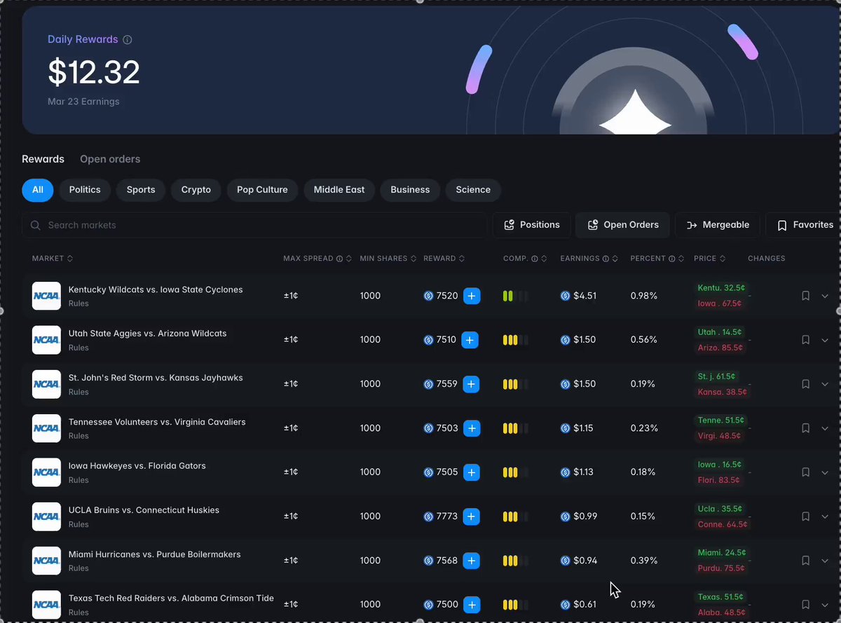
Task: Click the Earnings column info icon
Action: [x=606, y=259]
